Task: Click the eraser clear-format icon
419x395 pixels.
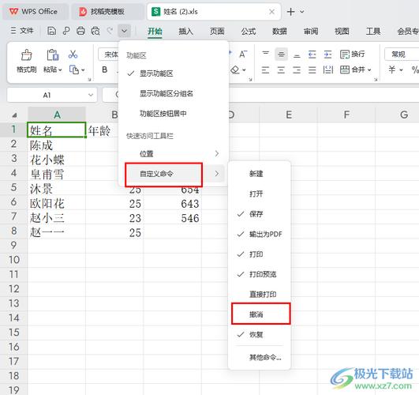Action: (235, 70)
